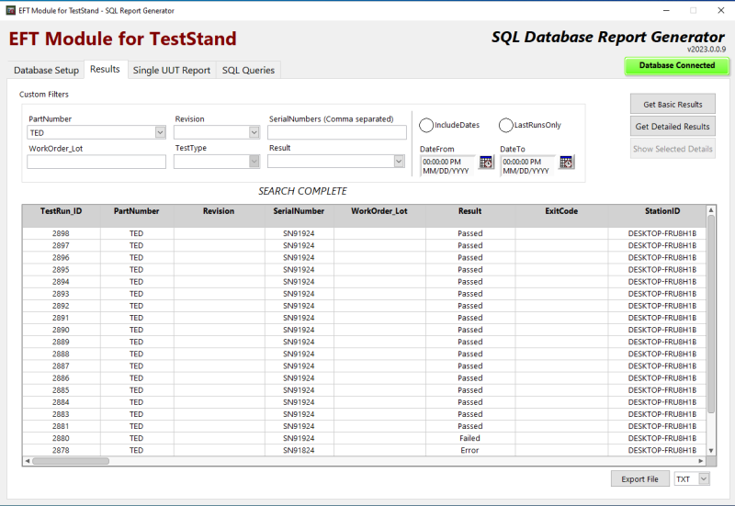
Task: Click the Database Connected status button
Action: [677, 65]
